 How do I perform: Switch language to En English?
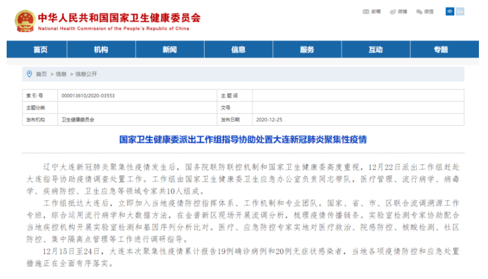click(460, 11)
